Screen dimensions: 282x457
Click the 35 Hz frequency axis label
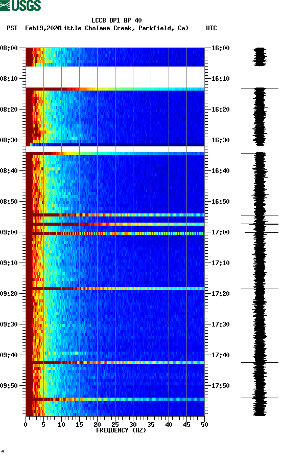click(x=151, y=425)
